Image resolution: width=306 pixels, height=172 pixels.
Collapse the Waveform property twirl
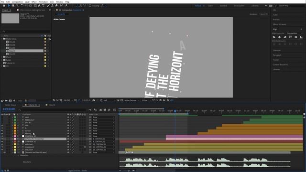pyautogui.click(x=18, y=155)
